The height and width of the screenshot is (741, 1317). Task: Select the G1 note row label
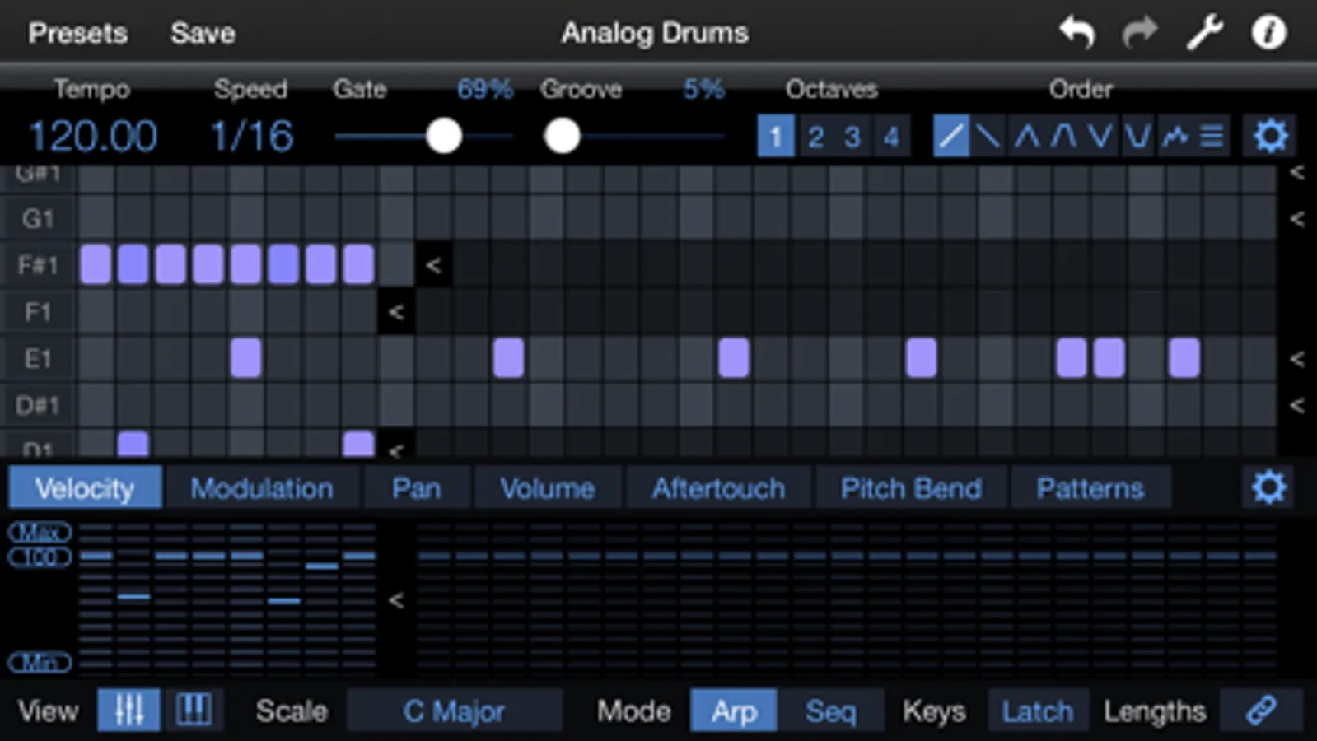(38, 218)
